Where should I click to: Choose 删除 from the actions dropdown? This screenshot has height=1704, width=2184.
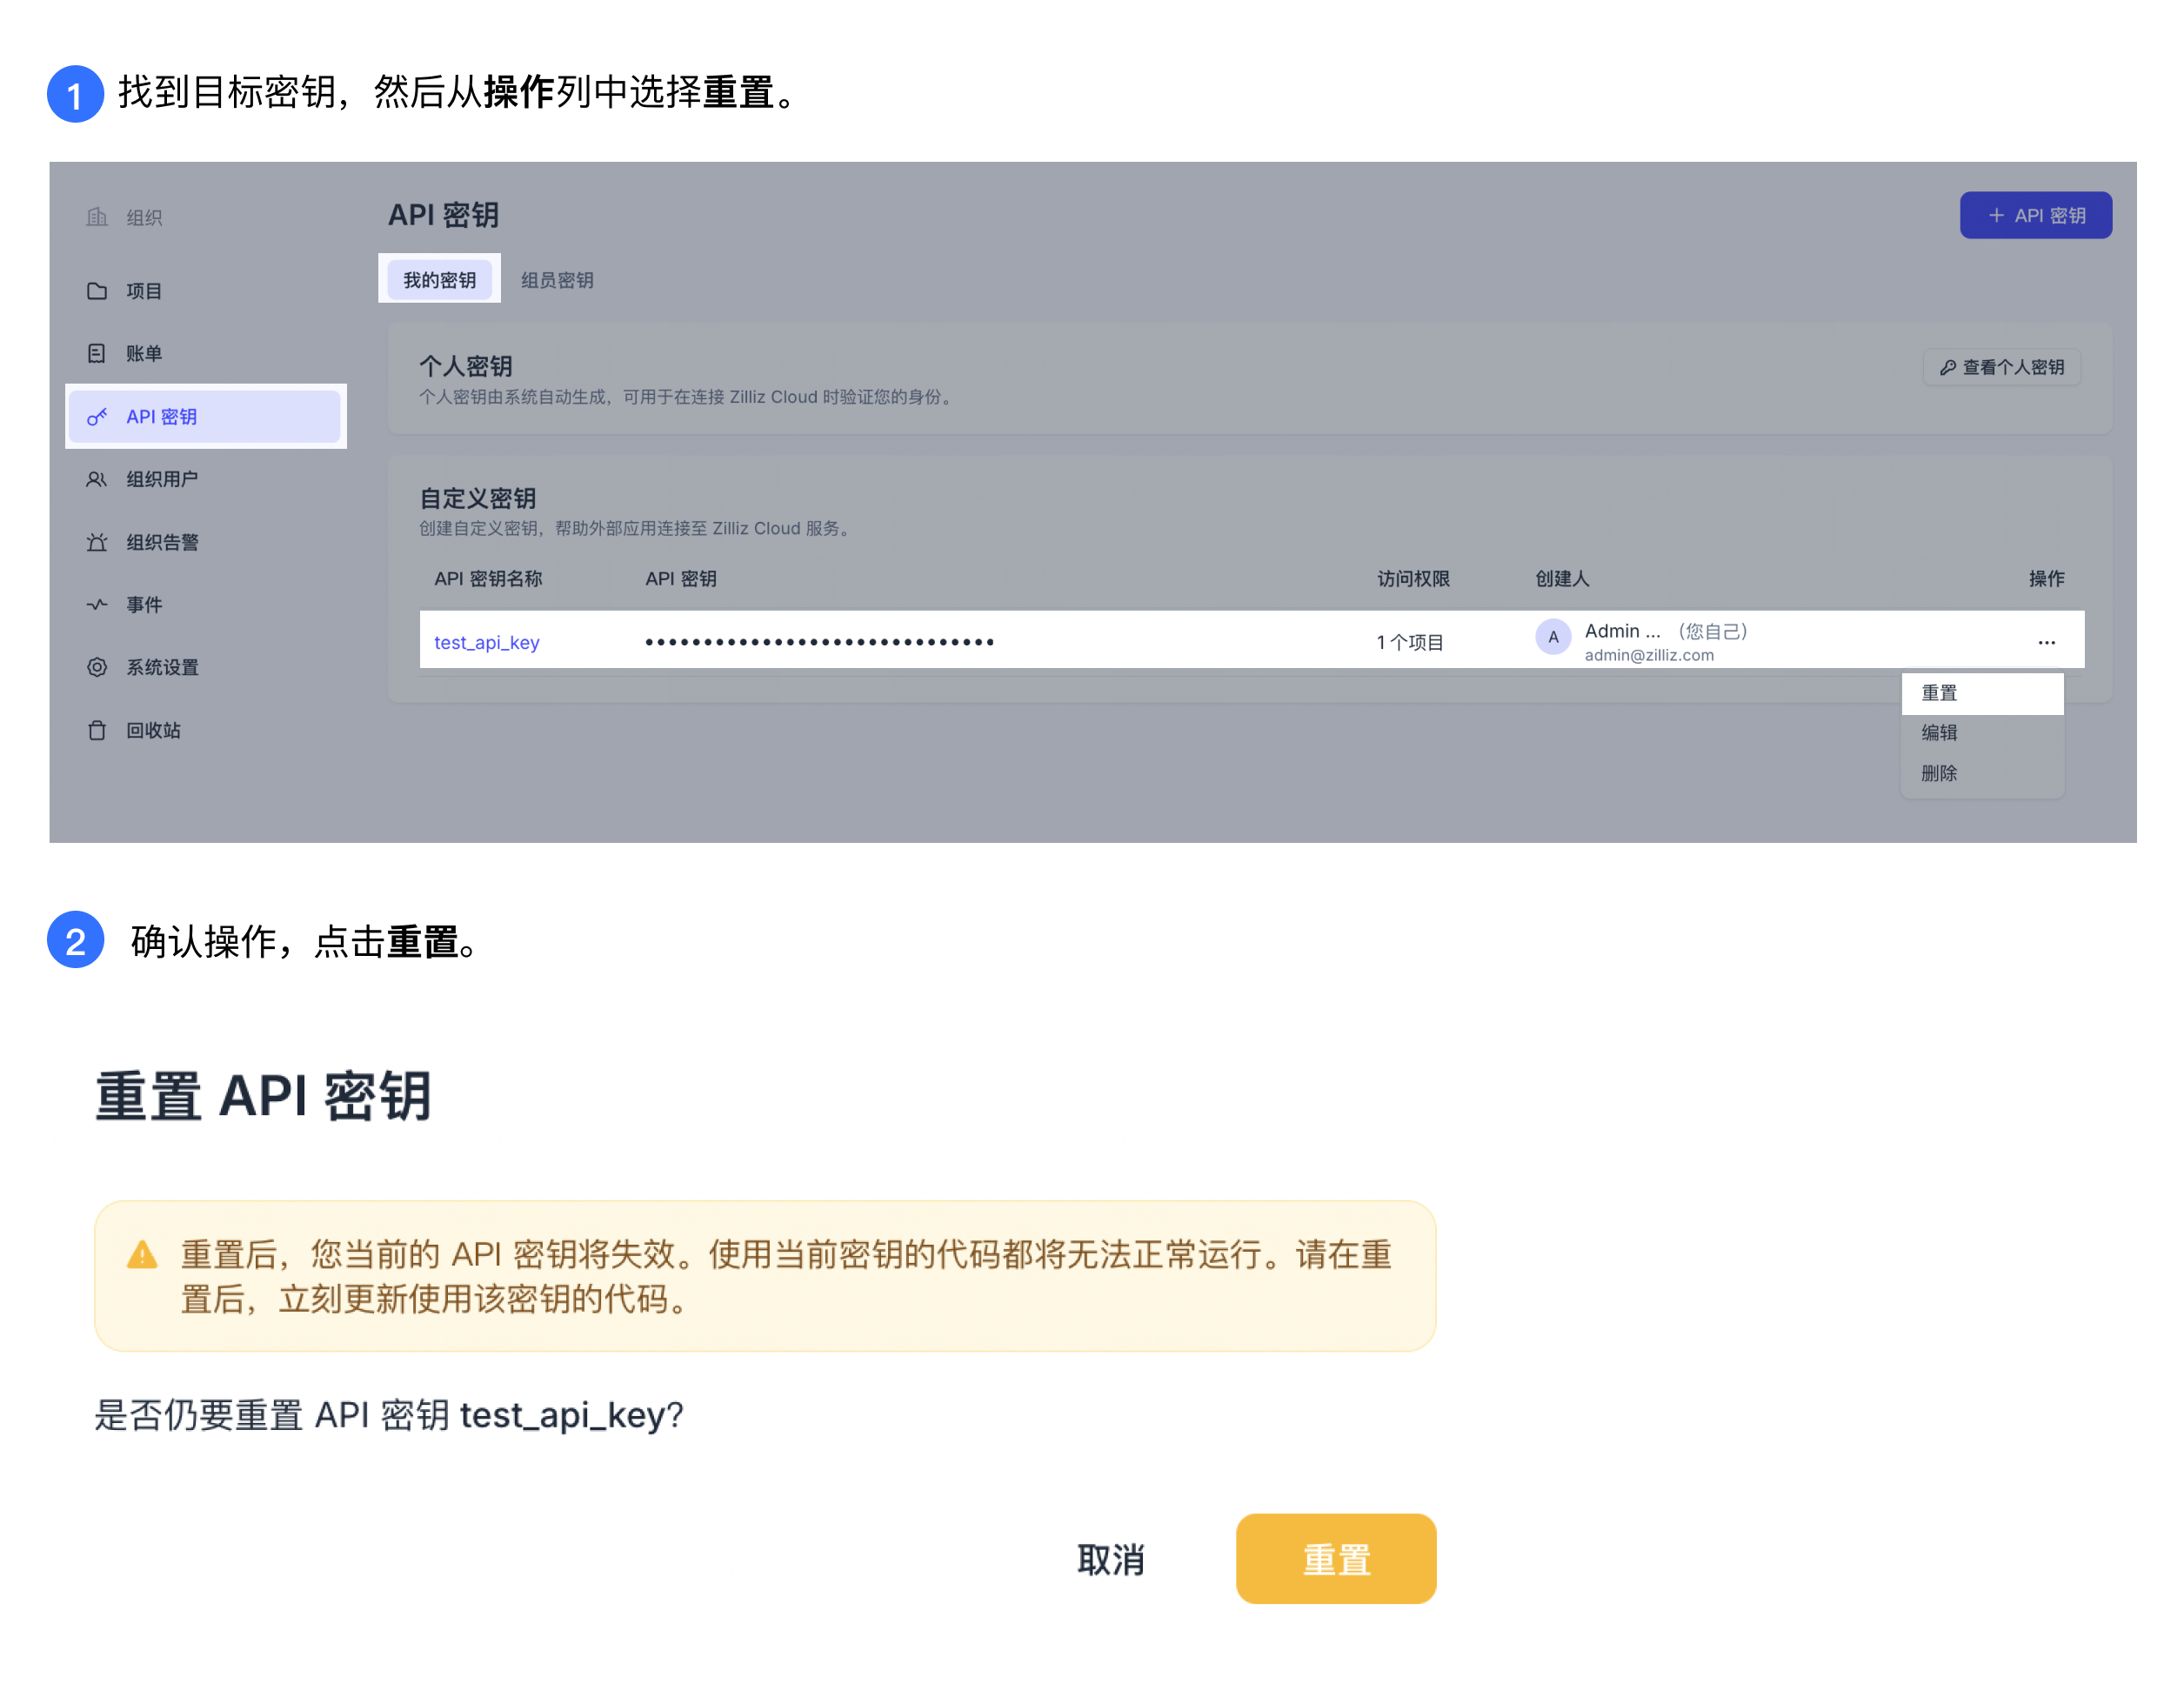[x=1982, y=774]
